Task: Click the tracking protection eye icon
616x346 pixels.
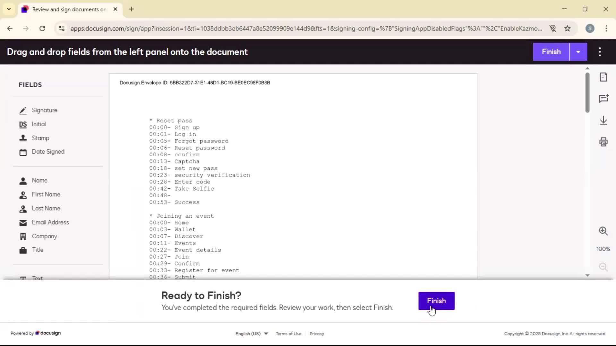Action: [x=553, y=28]
